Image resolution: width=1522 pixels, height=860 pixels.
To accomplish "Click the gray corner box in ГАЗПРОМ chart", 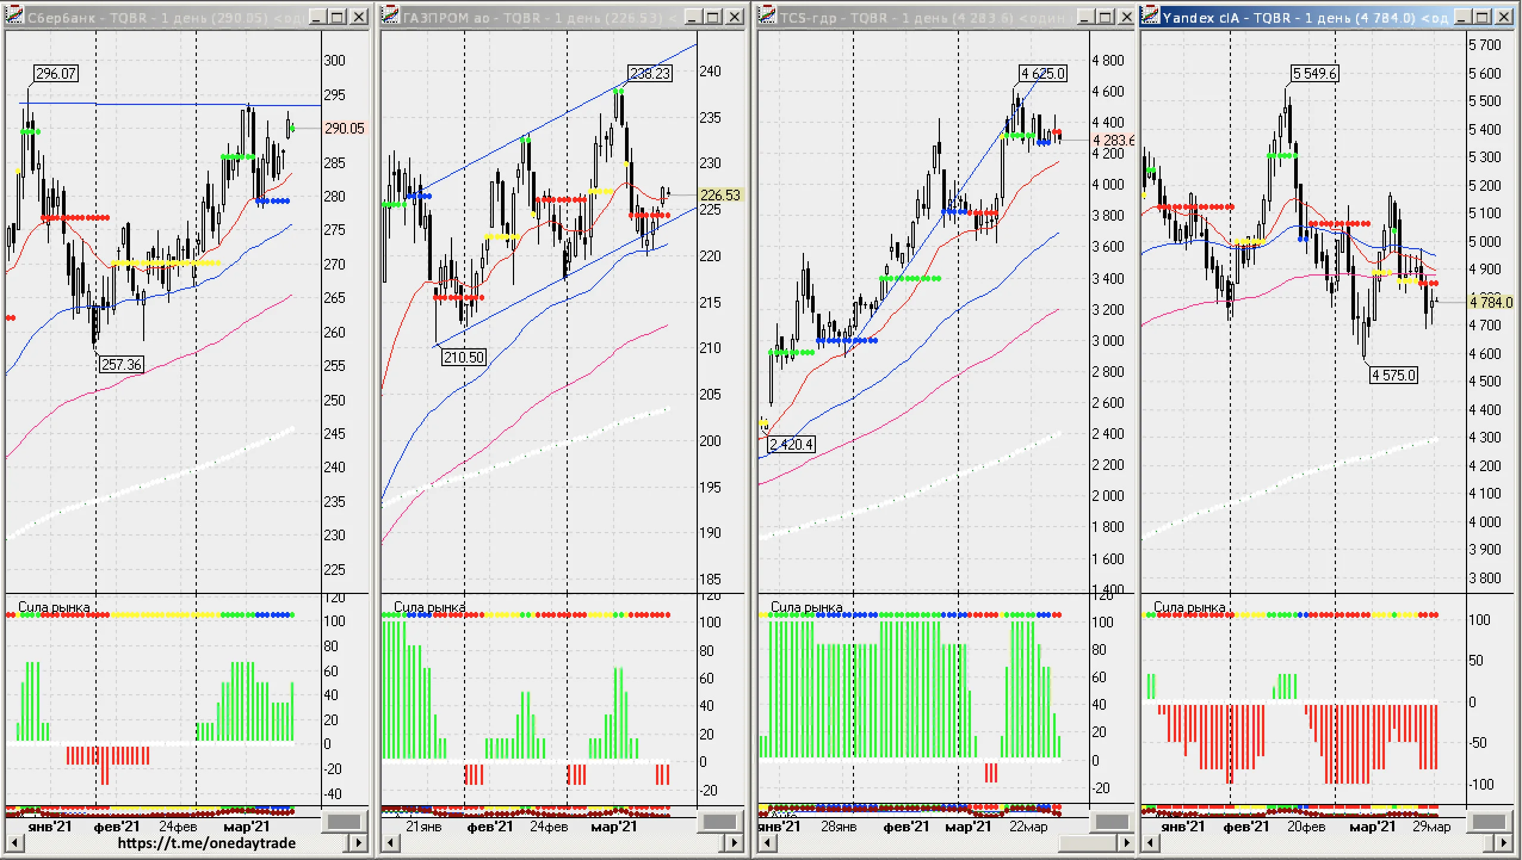I will [720, 821].
